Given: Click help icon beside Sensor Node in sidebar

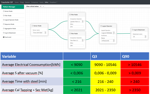Looking at the screenshot, I should 4,11.
